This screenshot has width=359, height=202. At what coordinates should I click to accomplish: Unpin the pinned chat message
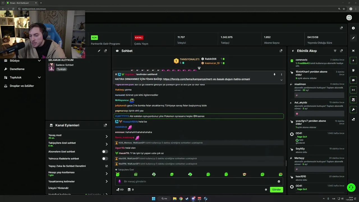click(x=274, y=74)
